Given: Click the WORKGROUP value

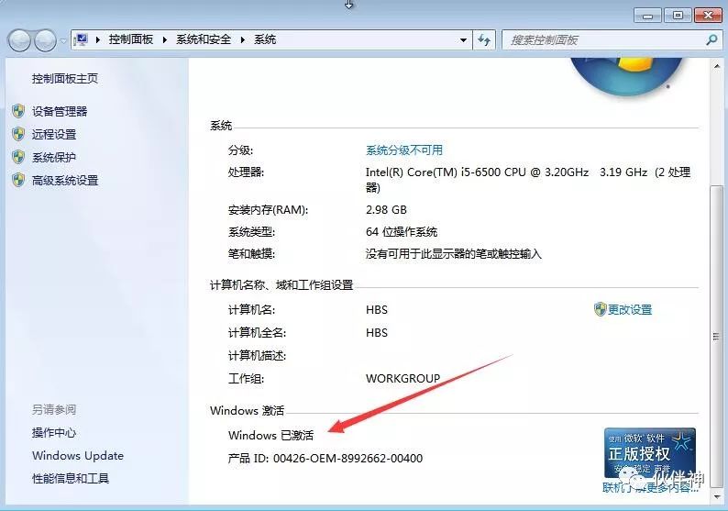Looking at the screenshot, I should pos(403,379).
